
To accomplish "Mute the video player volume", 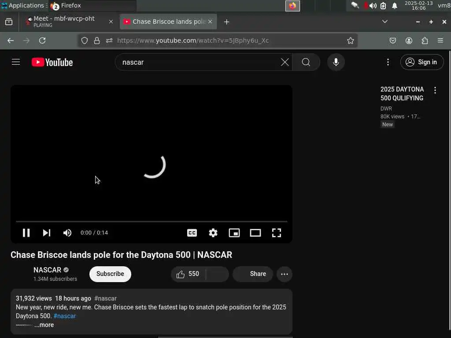I will click(x=67, y=233).
